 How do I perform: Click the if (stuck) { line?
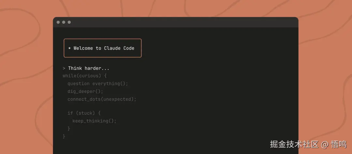point(84,113)
